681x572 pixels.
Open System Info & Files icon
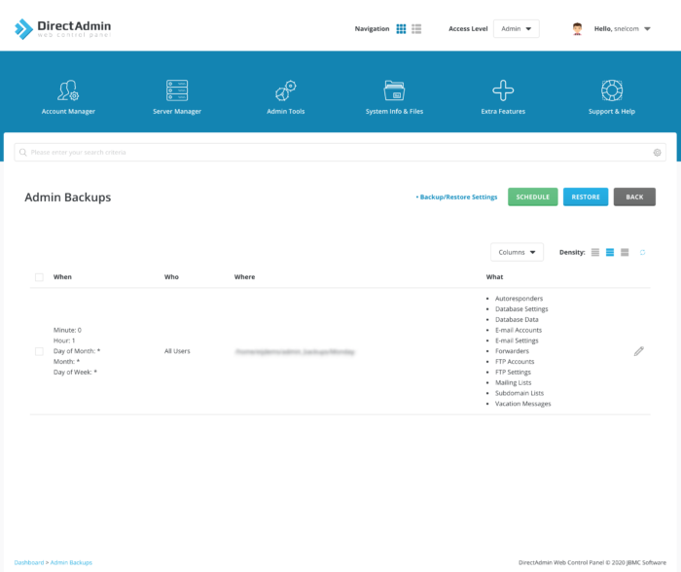point(394,90)
